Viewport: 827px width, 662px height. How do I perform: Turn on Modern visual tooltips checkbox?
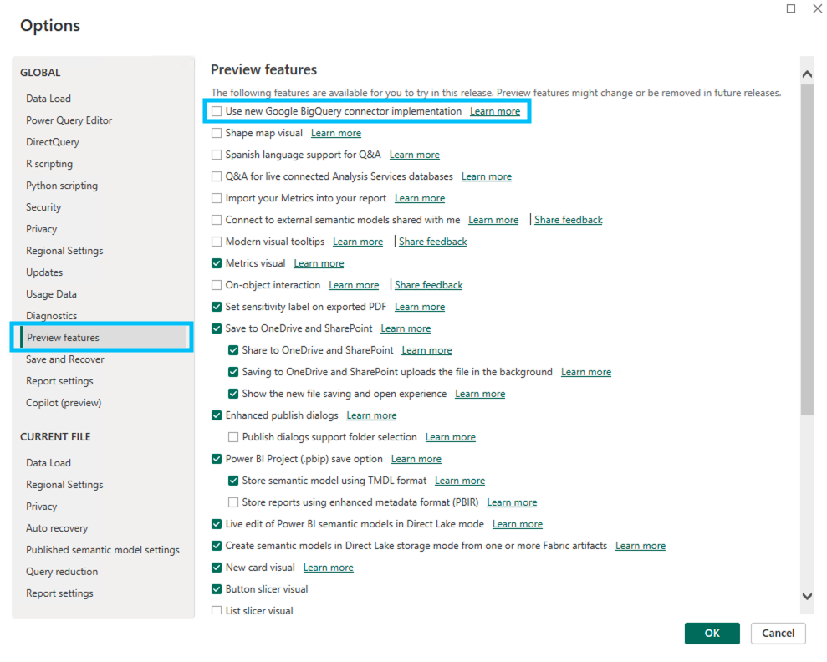(217, 242)
